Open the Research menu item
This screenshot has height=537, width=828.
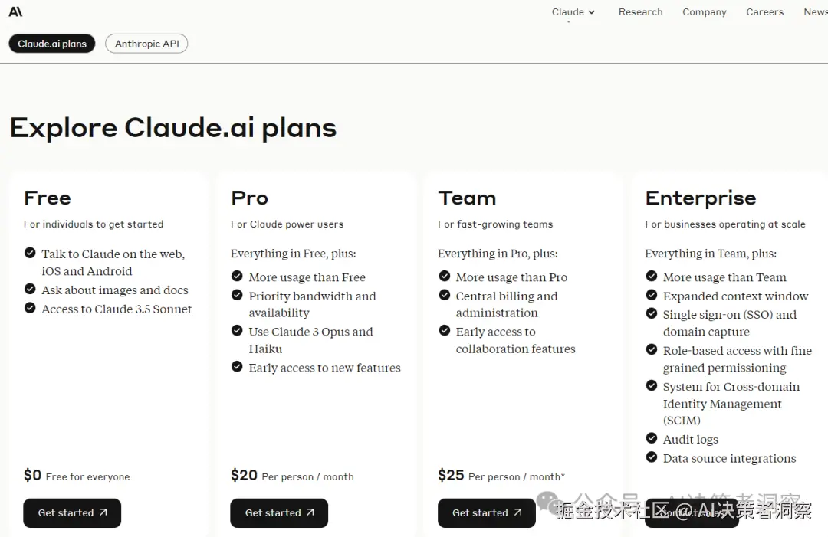[640, 12]
